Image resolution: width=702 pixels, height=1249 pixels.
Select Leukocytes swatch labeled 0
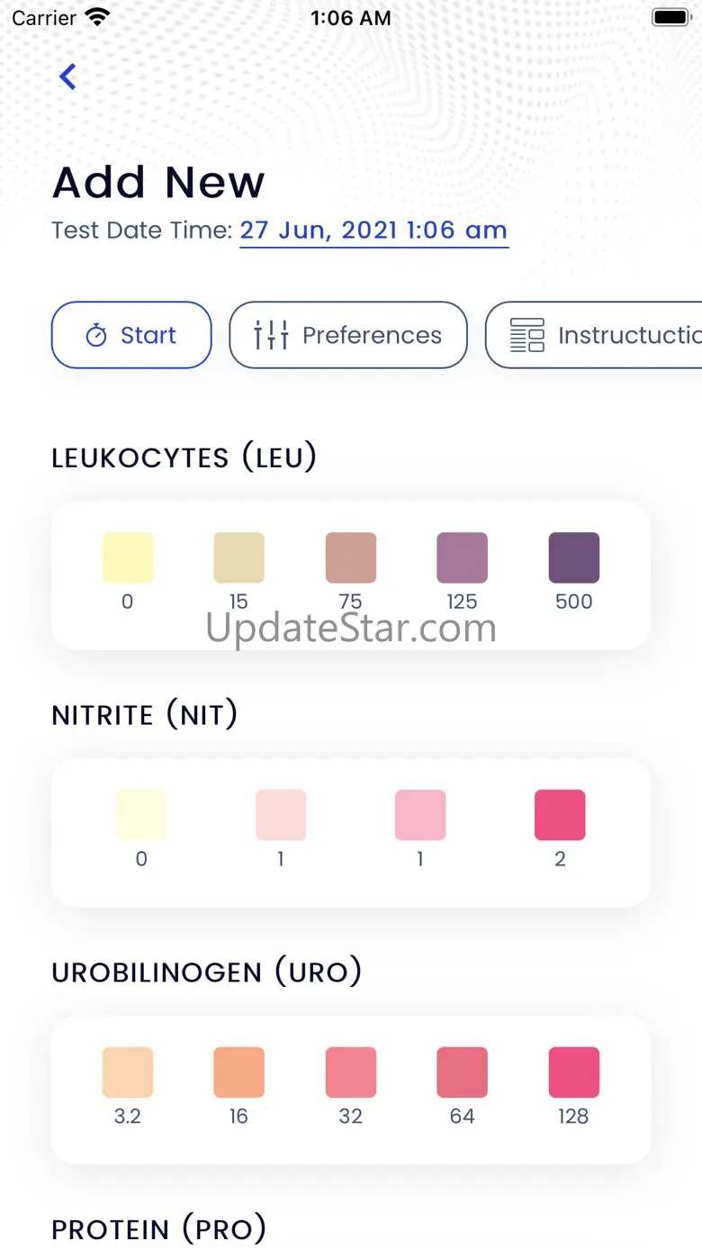[128, 558]
